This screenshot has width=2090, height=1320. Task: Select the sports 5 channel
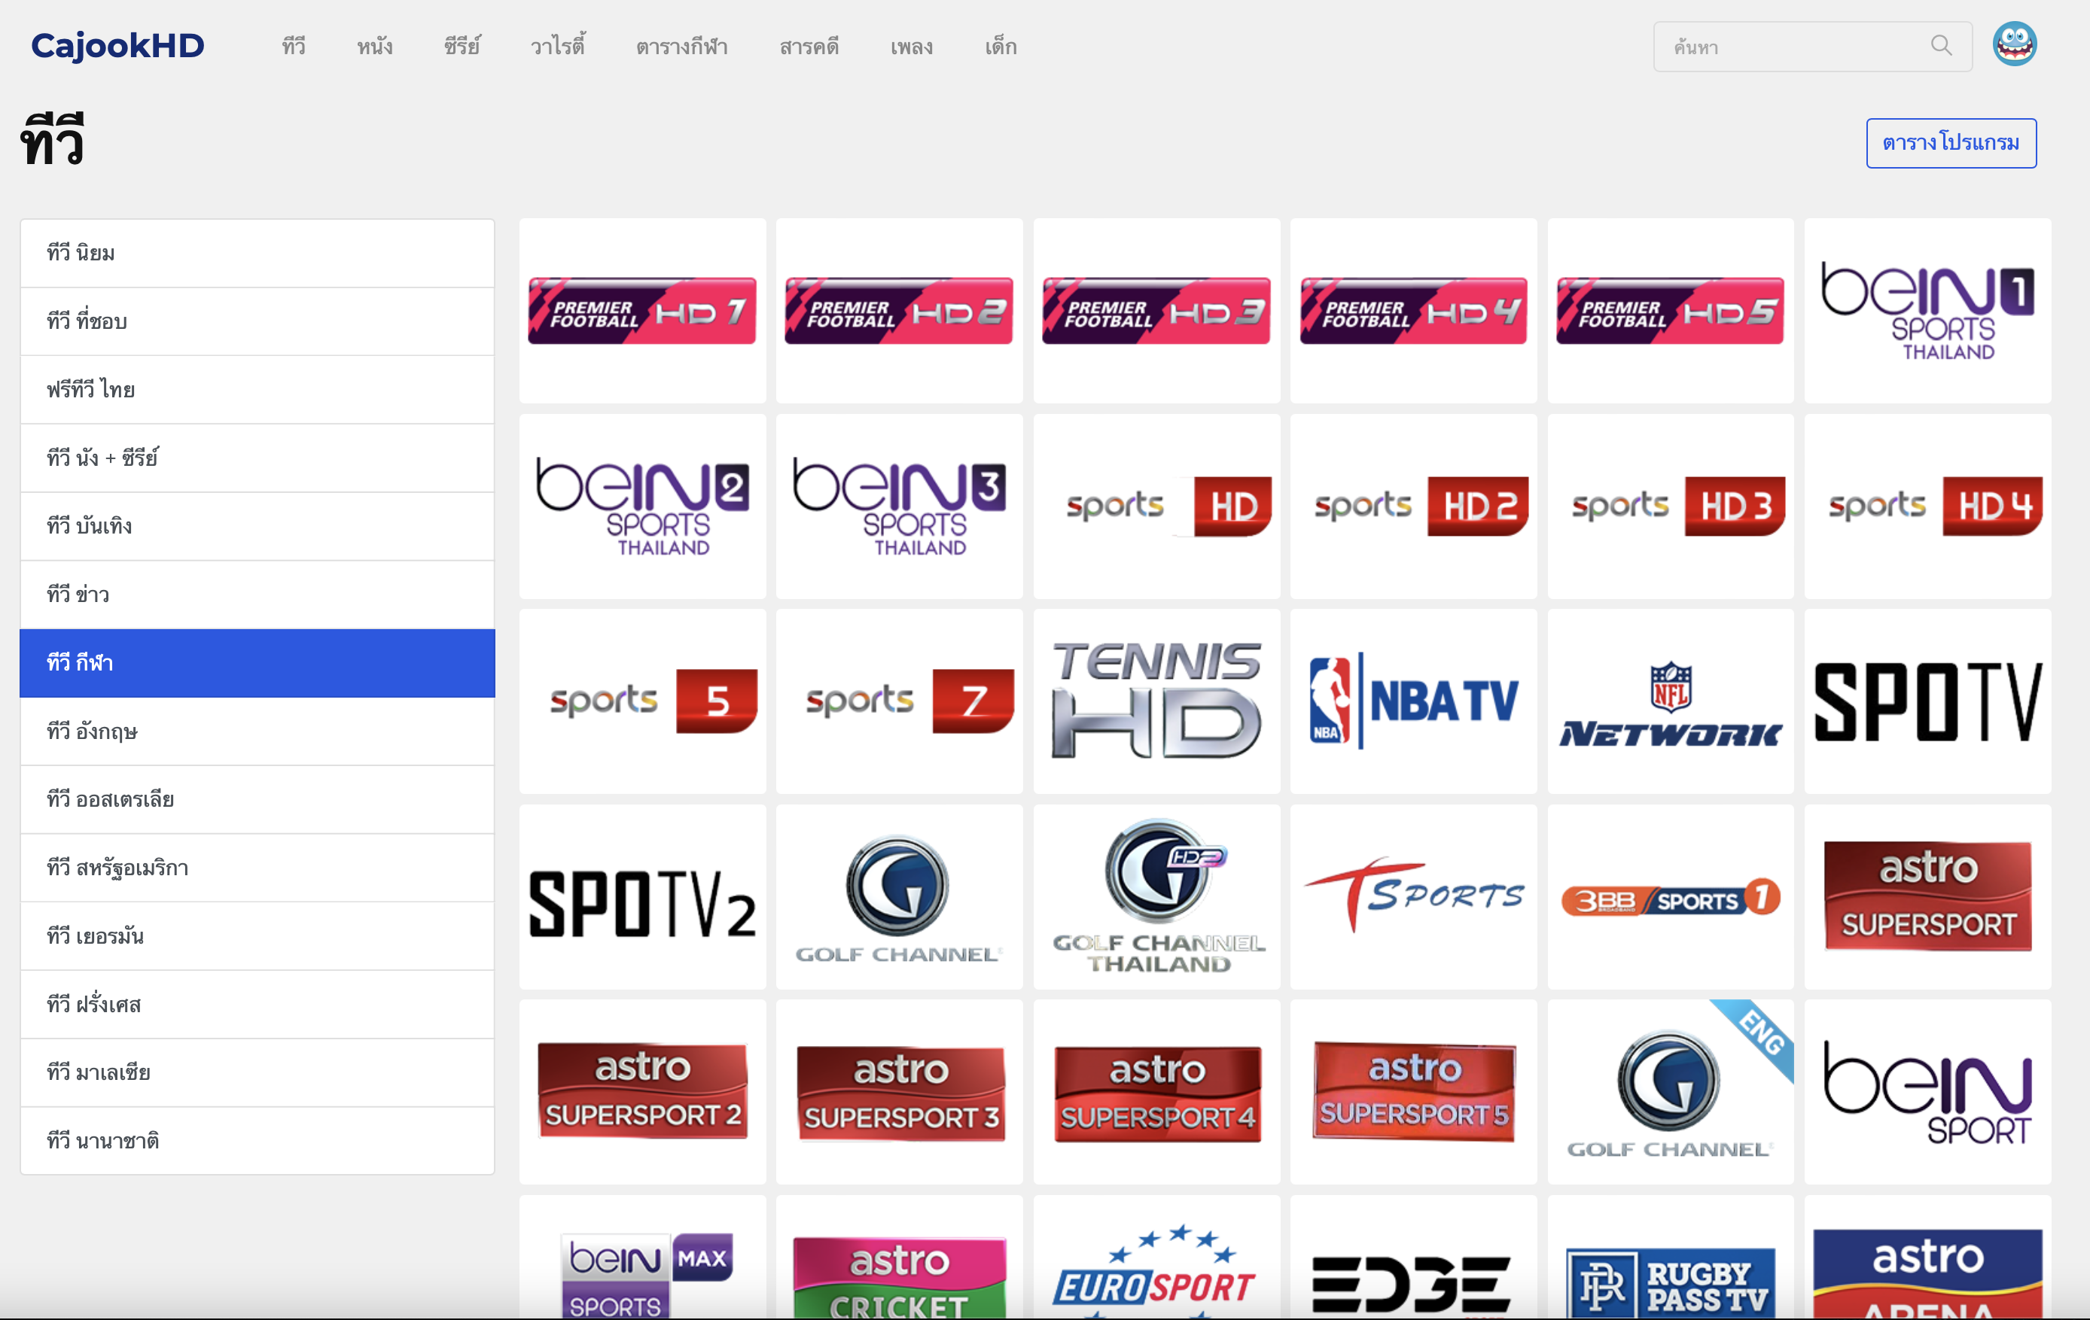642,701
